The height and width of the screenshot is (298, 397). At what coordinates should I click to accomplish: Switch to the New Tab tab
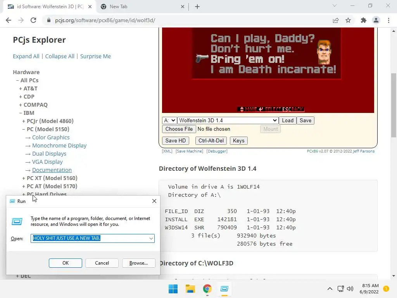[x=142, y=7]
